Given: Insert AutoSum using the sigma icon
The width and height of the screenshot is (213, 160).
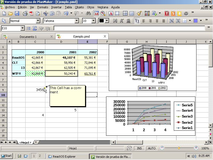Looking at the screenshot, I should pyautogui.click(x=35, y=28).
